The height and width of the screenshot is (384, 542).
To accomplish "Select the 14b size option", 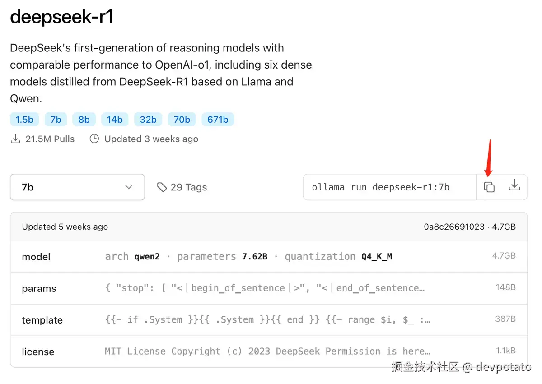I will [115, 119].
